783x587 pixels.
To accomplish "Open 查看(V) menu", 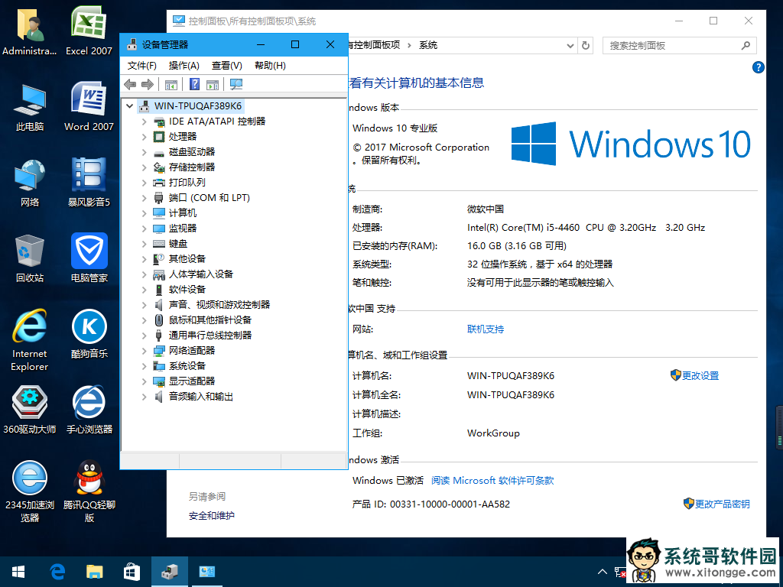I will pos(226,66).
